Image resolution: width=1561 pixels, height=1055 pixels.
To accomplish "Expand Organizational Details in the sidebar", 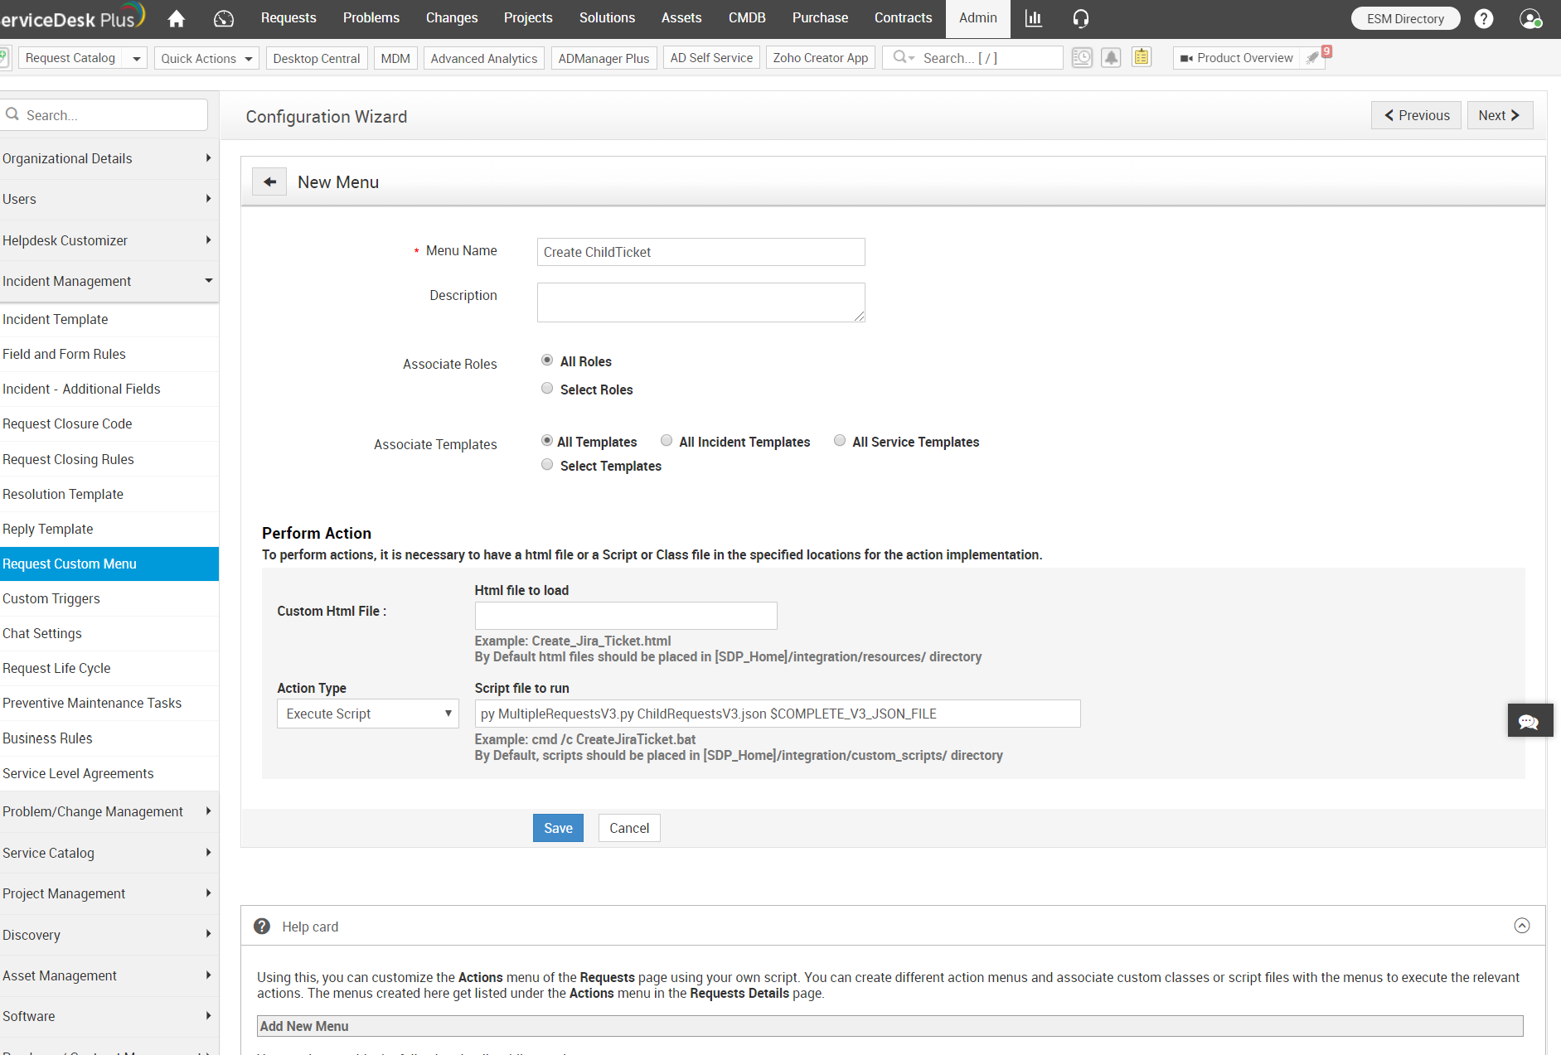I will [x=108, y=158].
